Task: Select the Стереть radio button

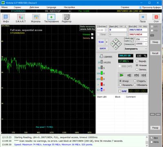Action: pyautogui.click(x=135, y=81)
